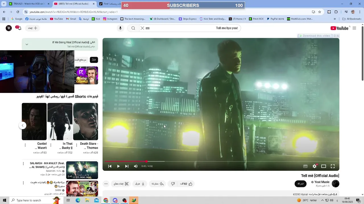Click the #yeat hashtag

305,194
